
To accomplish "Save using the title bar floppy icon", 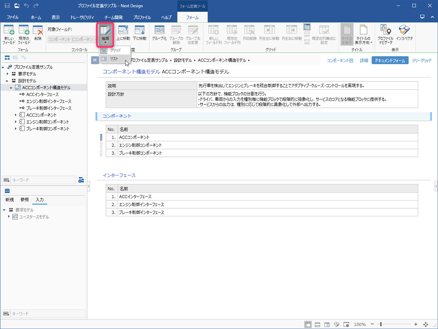I will (7, 6).
